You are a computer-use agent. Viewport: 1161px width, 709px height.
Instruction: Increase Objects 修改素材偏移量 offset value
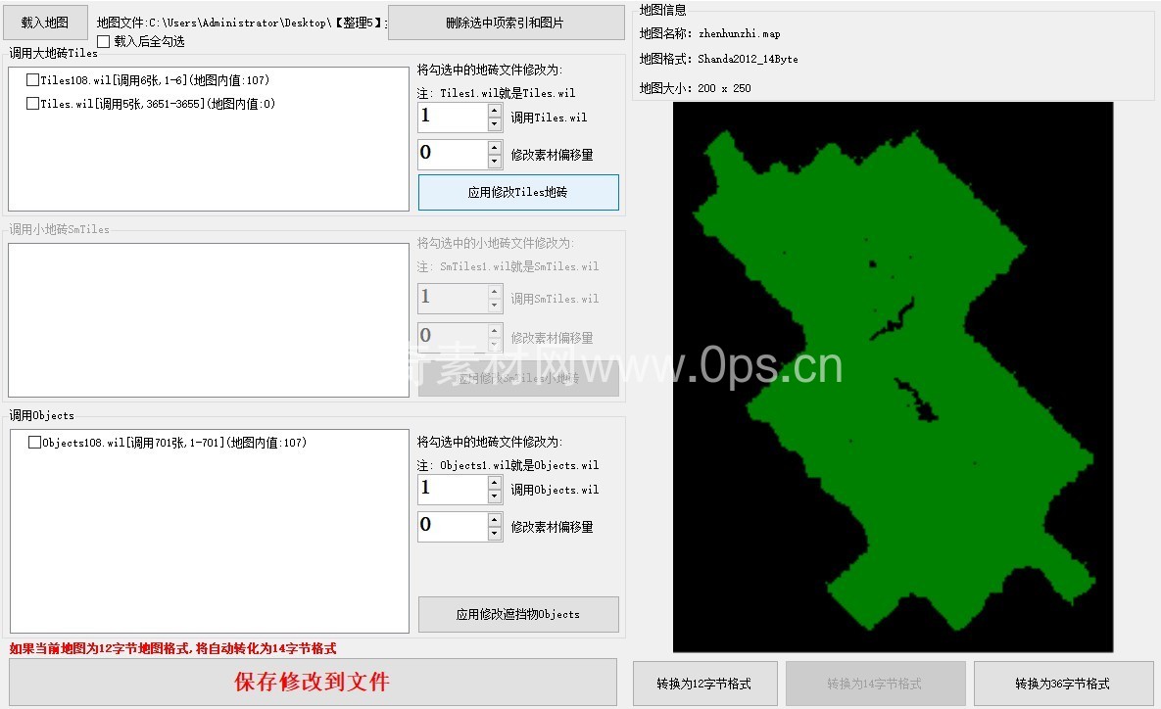pyautogui.click(x=495, y=520)
